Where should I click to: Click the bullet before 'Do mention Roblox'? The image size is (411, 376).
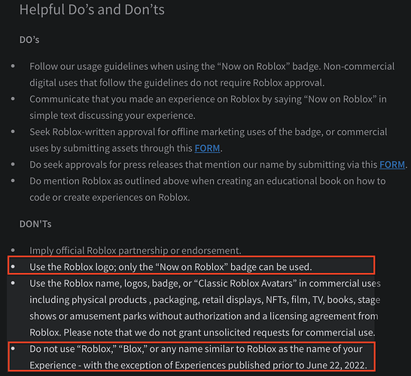pos(13,180)
